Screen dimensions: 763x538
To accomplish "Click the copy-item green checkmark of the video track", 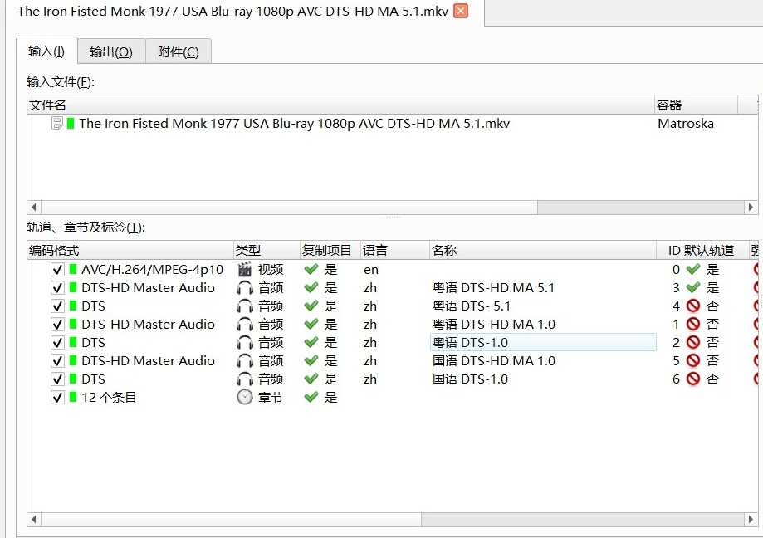I will (311, 269).
